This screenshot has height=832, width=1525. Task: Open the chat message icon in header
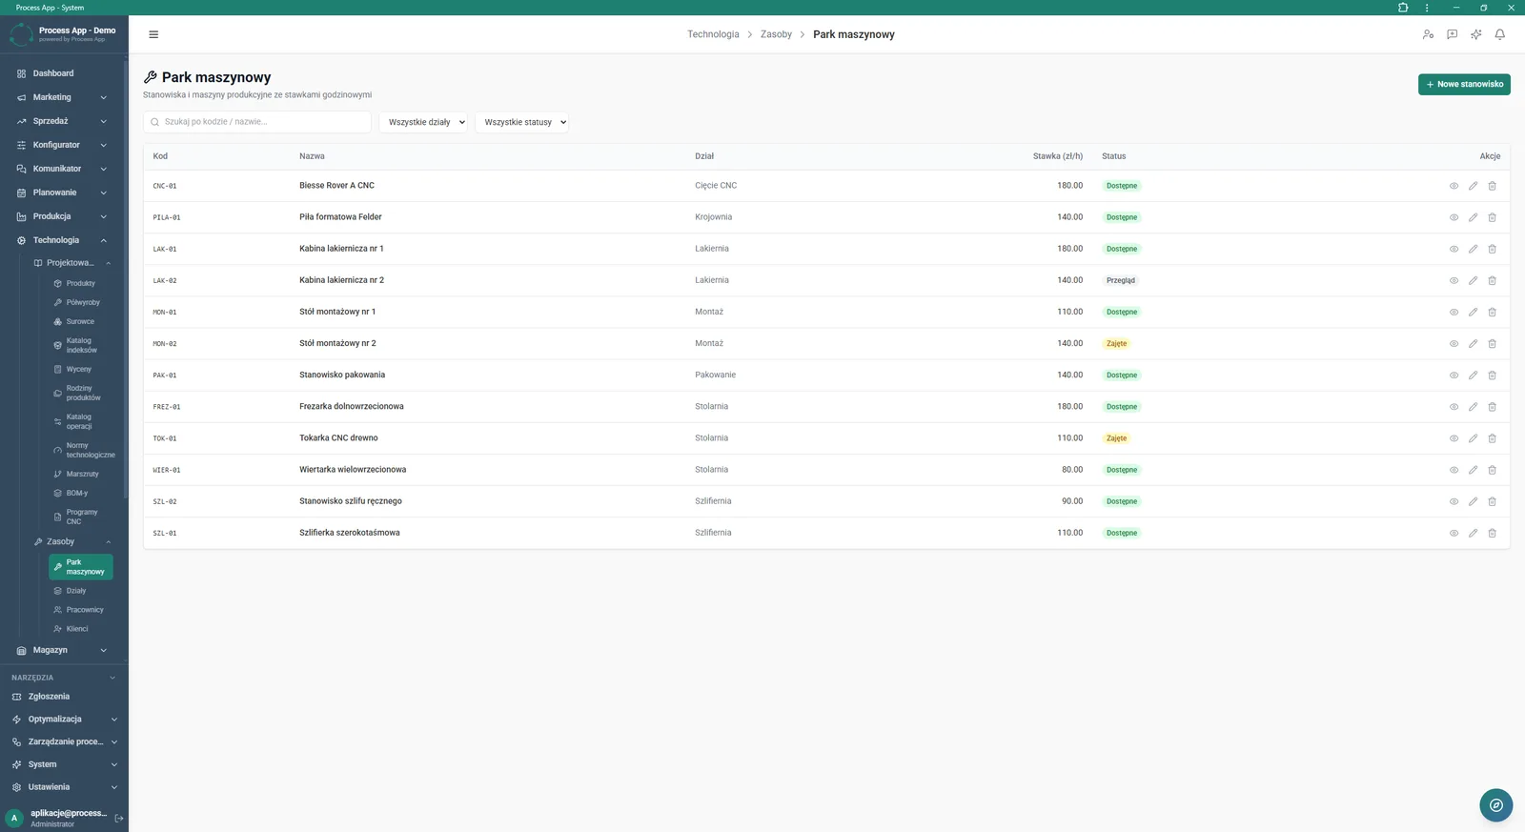(1452, 34)
